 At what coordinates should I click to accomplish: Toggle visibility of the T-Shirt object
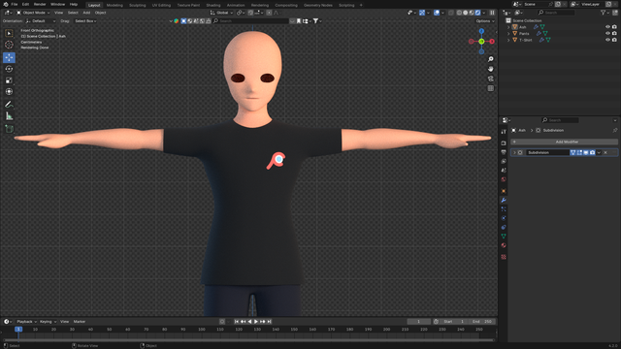tap(607, 40)
